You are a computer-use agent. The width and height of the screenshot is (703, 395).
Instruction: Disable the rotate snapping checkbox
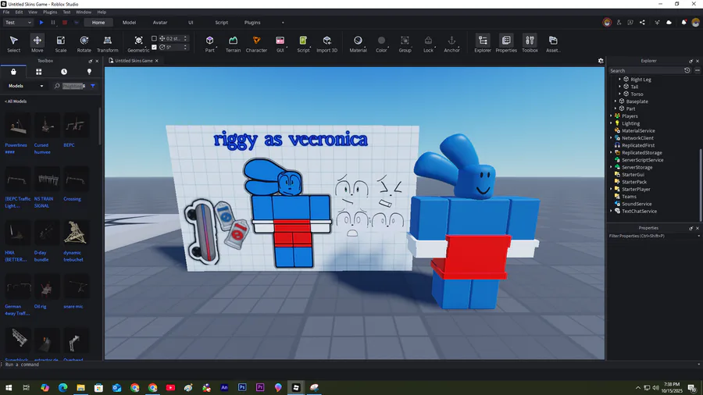coord(154,47)
